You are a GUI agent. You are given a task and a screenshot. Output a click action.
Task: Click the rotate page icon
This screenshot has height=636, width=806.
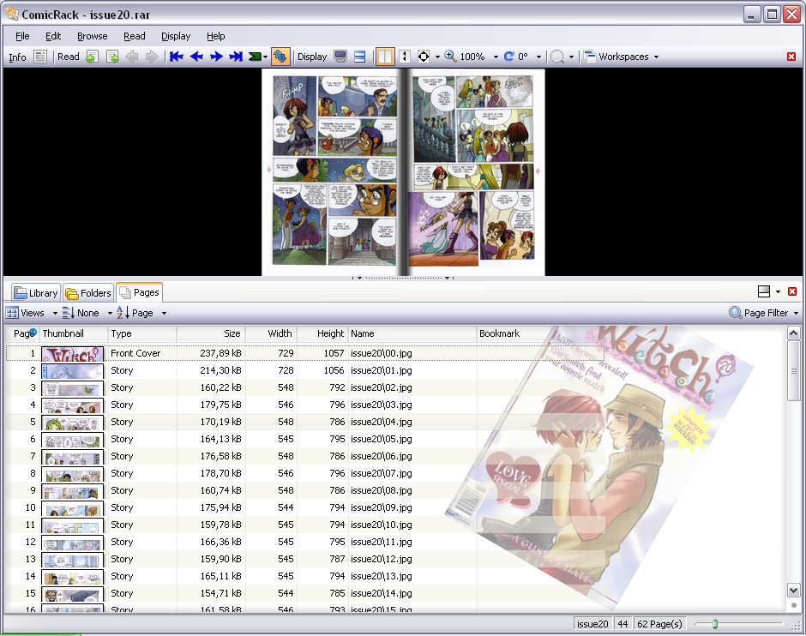point(509,57)
